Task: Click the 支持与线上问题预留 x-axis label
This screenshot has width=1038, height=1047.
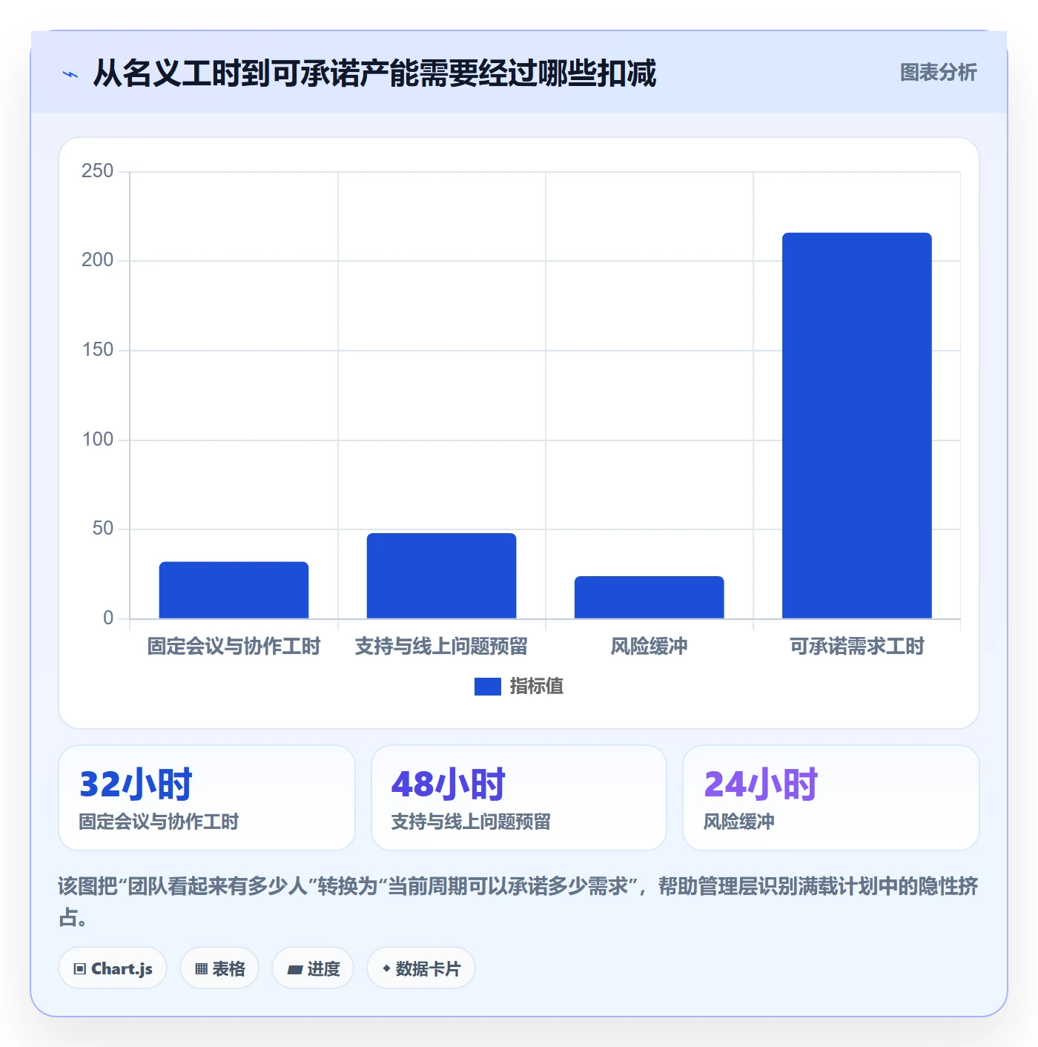Action: 441,647
